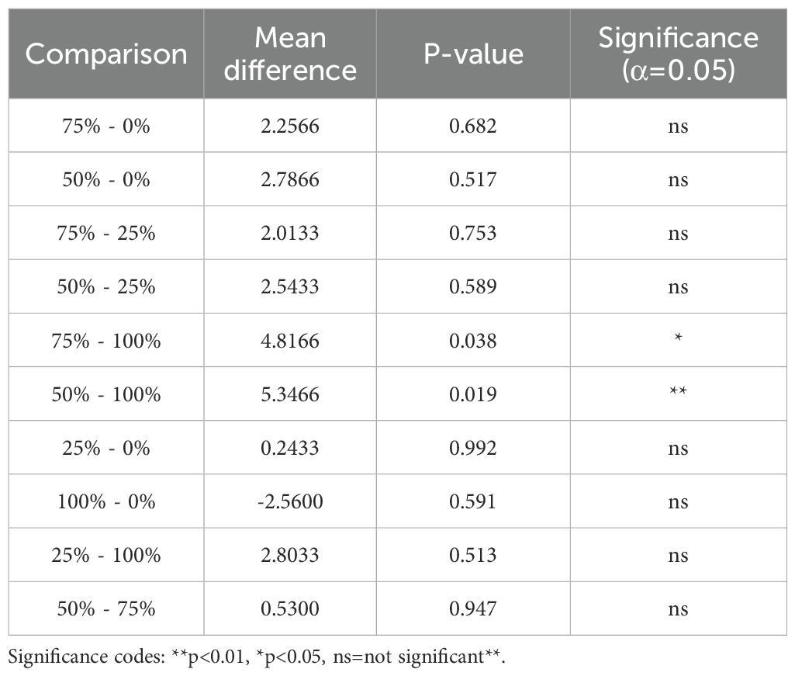Click the Mean difference column header

point(289,54)
